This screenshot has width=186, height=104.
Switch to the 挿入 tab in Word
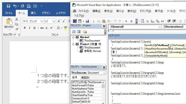pos(33,13)
